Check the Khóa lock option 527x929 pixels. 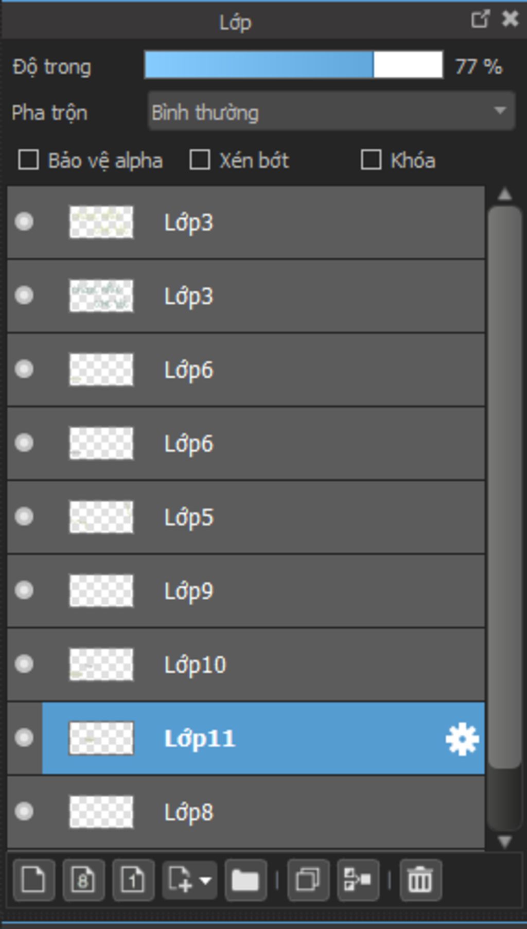[371, 160]
